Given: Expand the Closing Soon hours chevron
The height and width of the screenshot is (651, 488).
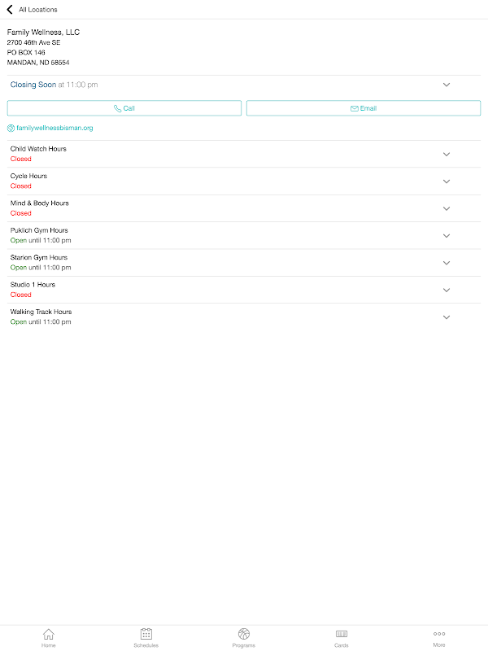Looking at the screenshot, I should click(x=447, y=85).
